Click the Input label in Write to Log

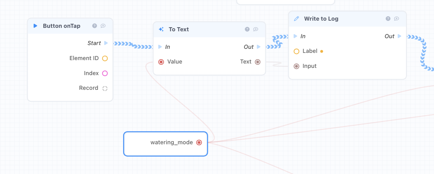coord(310,66)
